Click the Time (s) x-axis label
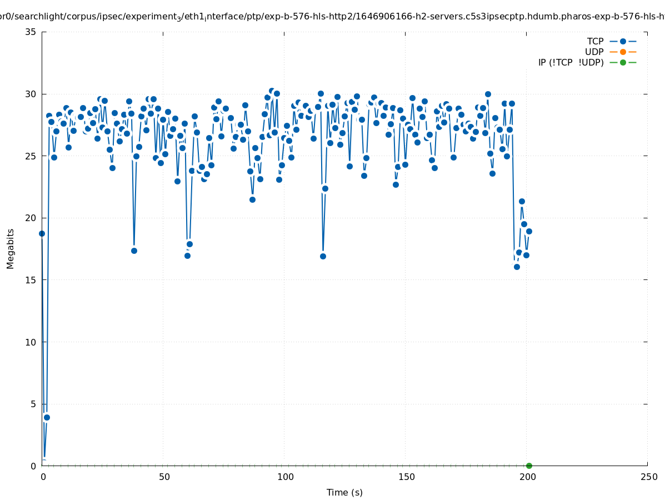Viewport: 665px width, 500px height. pyautogui.click(x=344, y=492)
